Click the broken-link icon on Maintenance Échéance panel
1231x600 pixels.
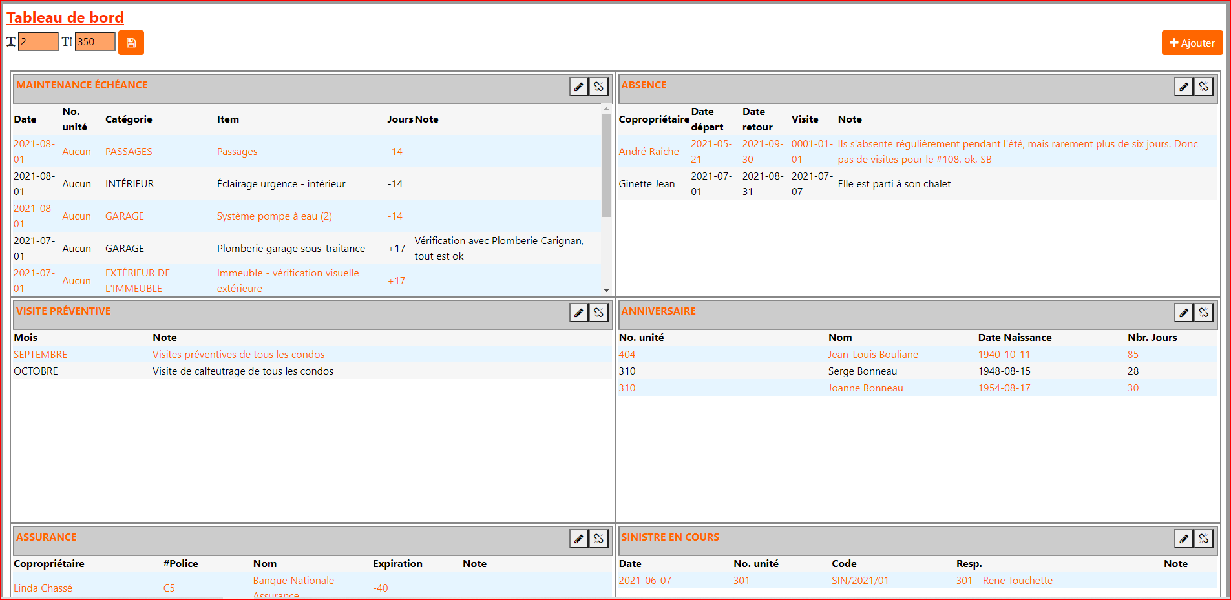[x=598, y=86]
